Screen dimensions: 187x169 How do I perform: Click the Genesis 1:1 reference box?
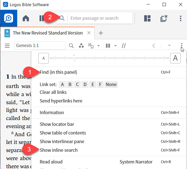40,46
